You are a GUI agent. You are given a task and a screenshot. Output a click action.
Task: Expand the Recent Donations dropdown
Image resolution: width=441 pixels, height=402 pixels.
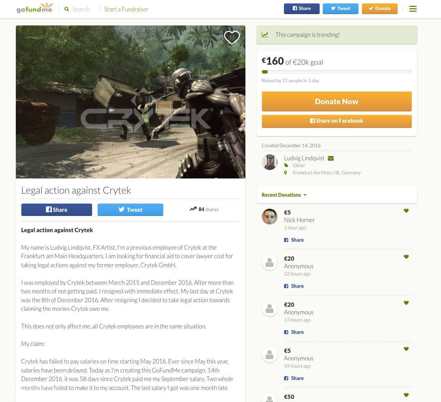click(x=284, y=195)
